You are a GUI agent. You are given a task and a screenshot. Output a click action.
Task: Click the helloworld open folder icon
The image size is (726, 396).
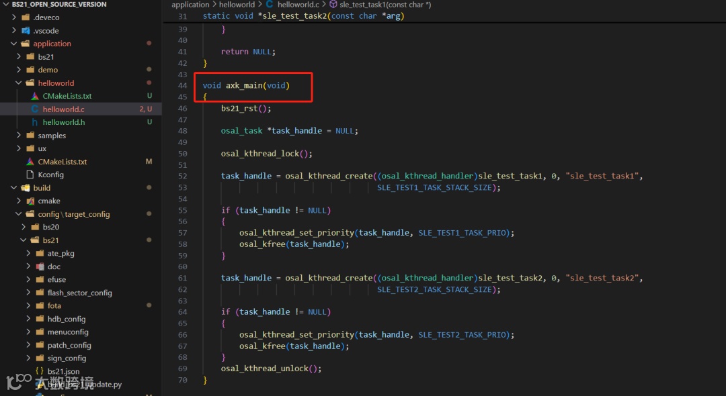coord(30,83)
